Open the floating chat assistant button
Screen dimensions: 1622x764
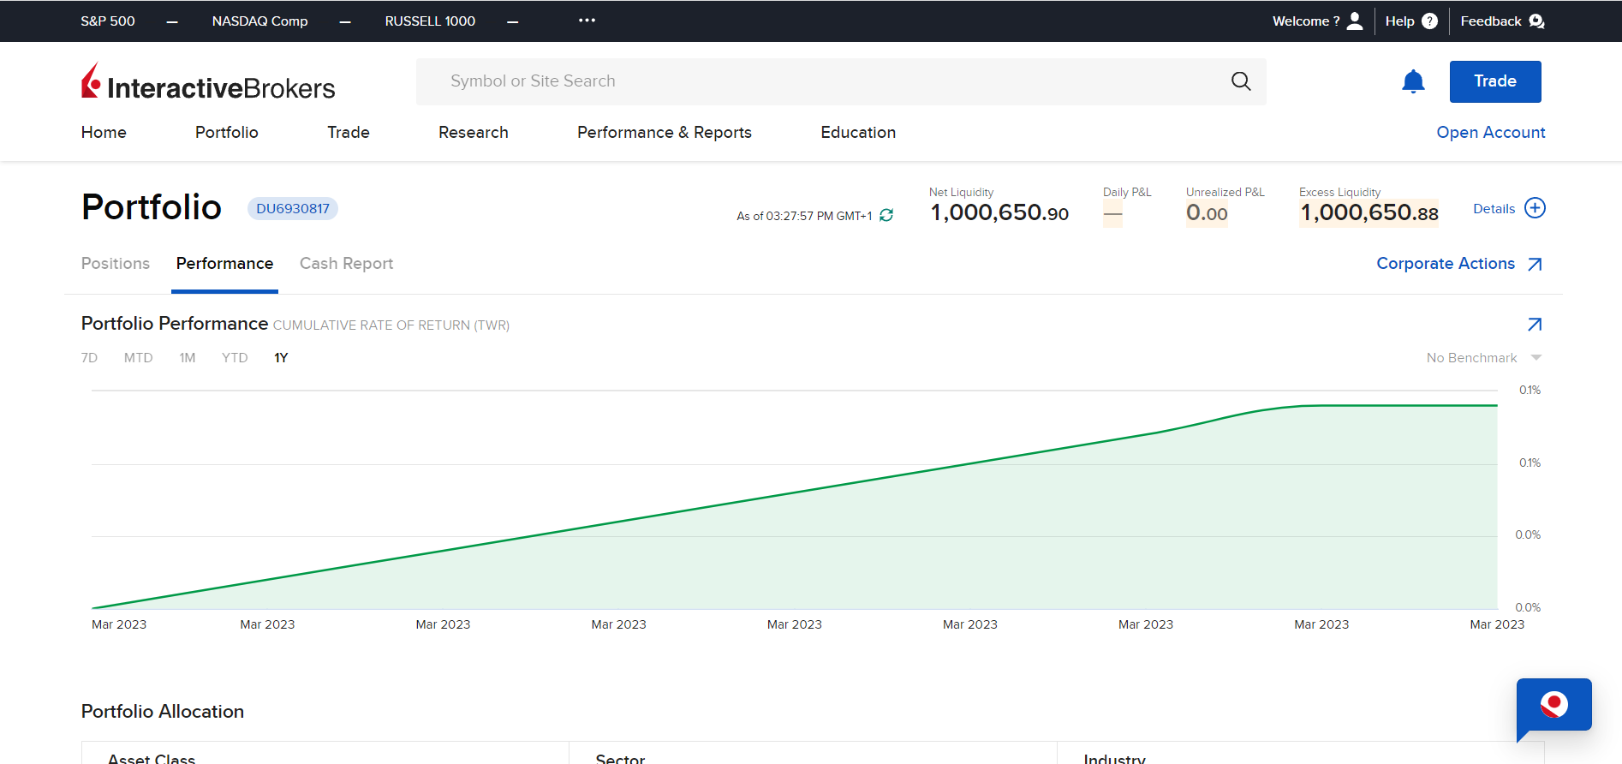pos(1553,707)
